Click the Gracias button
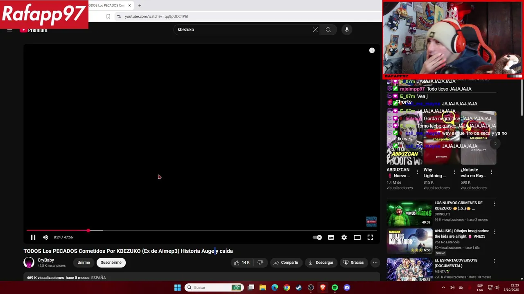524x294 pixels. (x=353, y=263)
